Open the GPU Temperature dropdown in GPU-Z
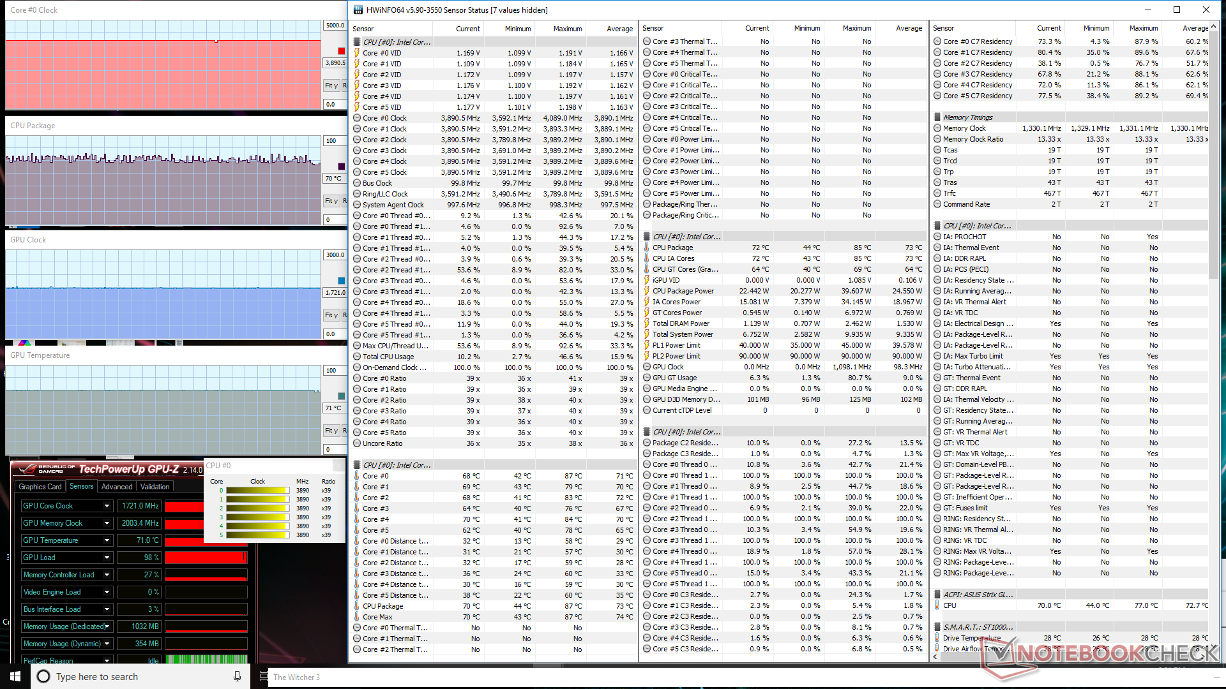The width and height of the screenshot is (1226, 689). 107,540
